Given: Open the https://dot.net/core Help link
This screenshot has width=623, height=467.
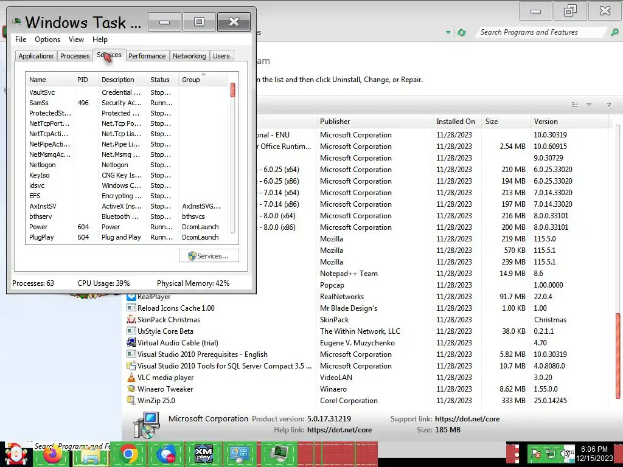Looking at the screenshot, I should pyautogui.click(x=339, y=430).
